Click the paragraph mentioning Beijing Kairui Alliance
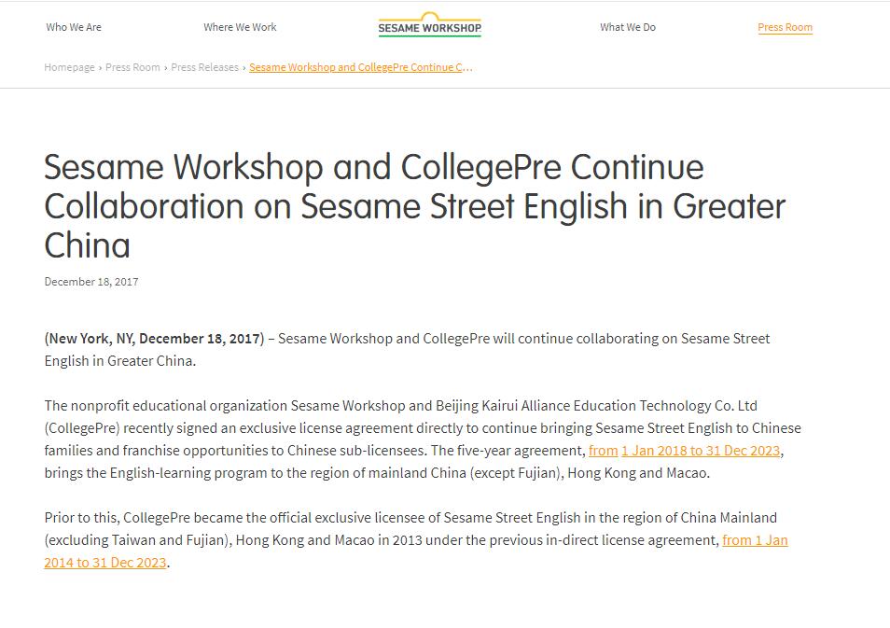Viewport: 890px width, 628px height. point(423,439)
